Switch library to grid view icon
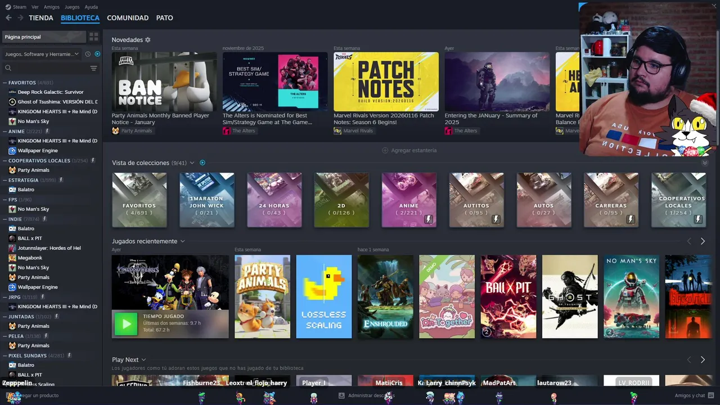Screen dimensions: 720x405 [94, 37]
